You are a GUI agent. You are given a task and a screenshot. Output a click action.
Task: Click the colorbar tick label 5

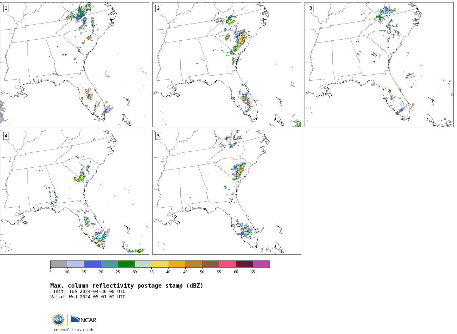[x=50, y=272]
